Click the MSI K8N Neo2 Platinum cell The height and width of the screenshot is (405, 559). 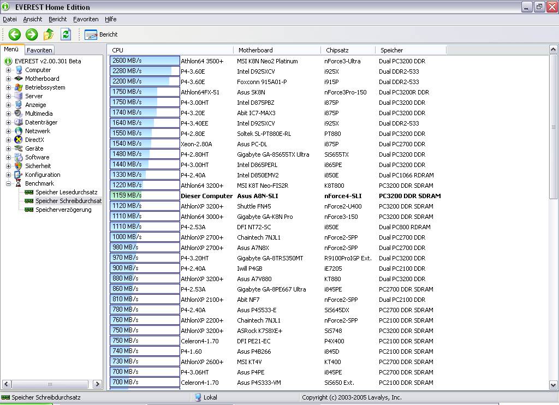[267, 61]
